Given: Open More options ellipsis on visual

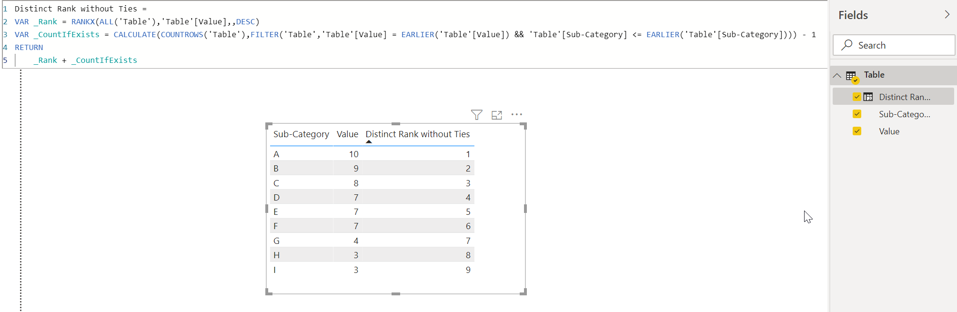Looking at the screenshot, I should click(x=517, y=114).
